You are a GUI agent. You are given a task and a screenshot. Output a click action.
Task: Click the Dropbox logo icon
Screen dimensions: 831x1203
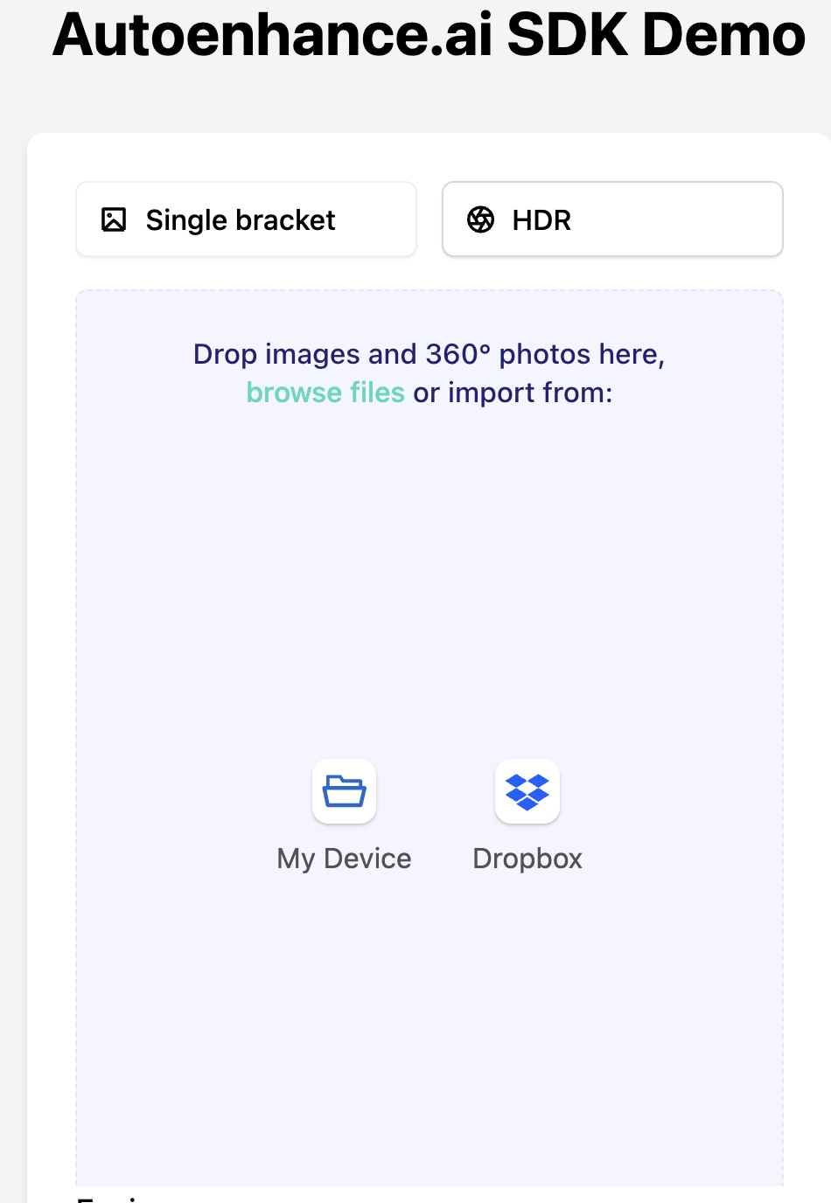click(527, 791)
